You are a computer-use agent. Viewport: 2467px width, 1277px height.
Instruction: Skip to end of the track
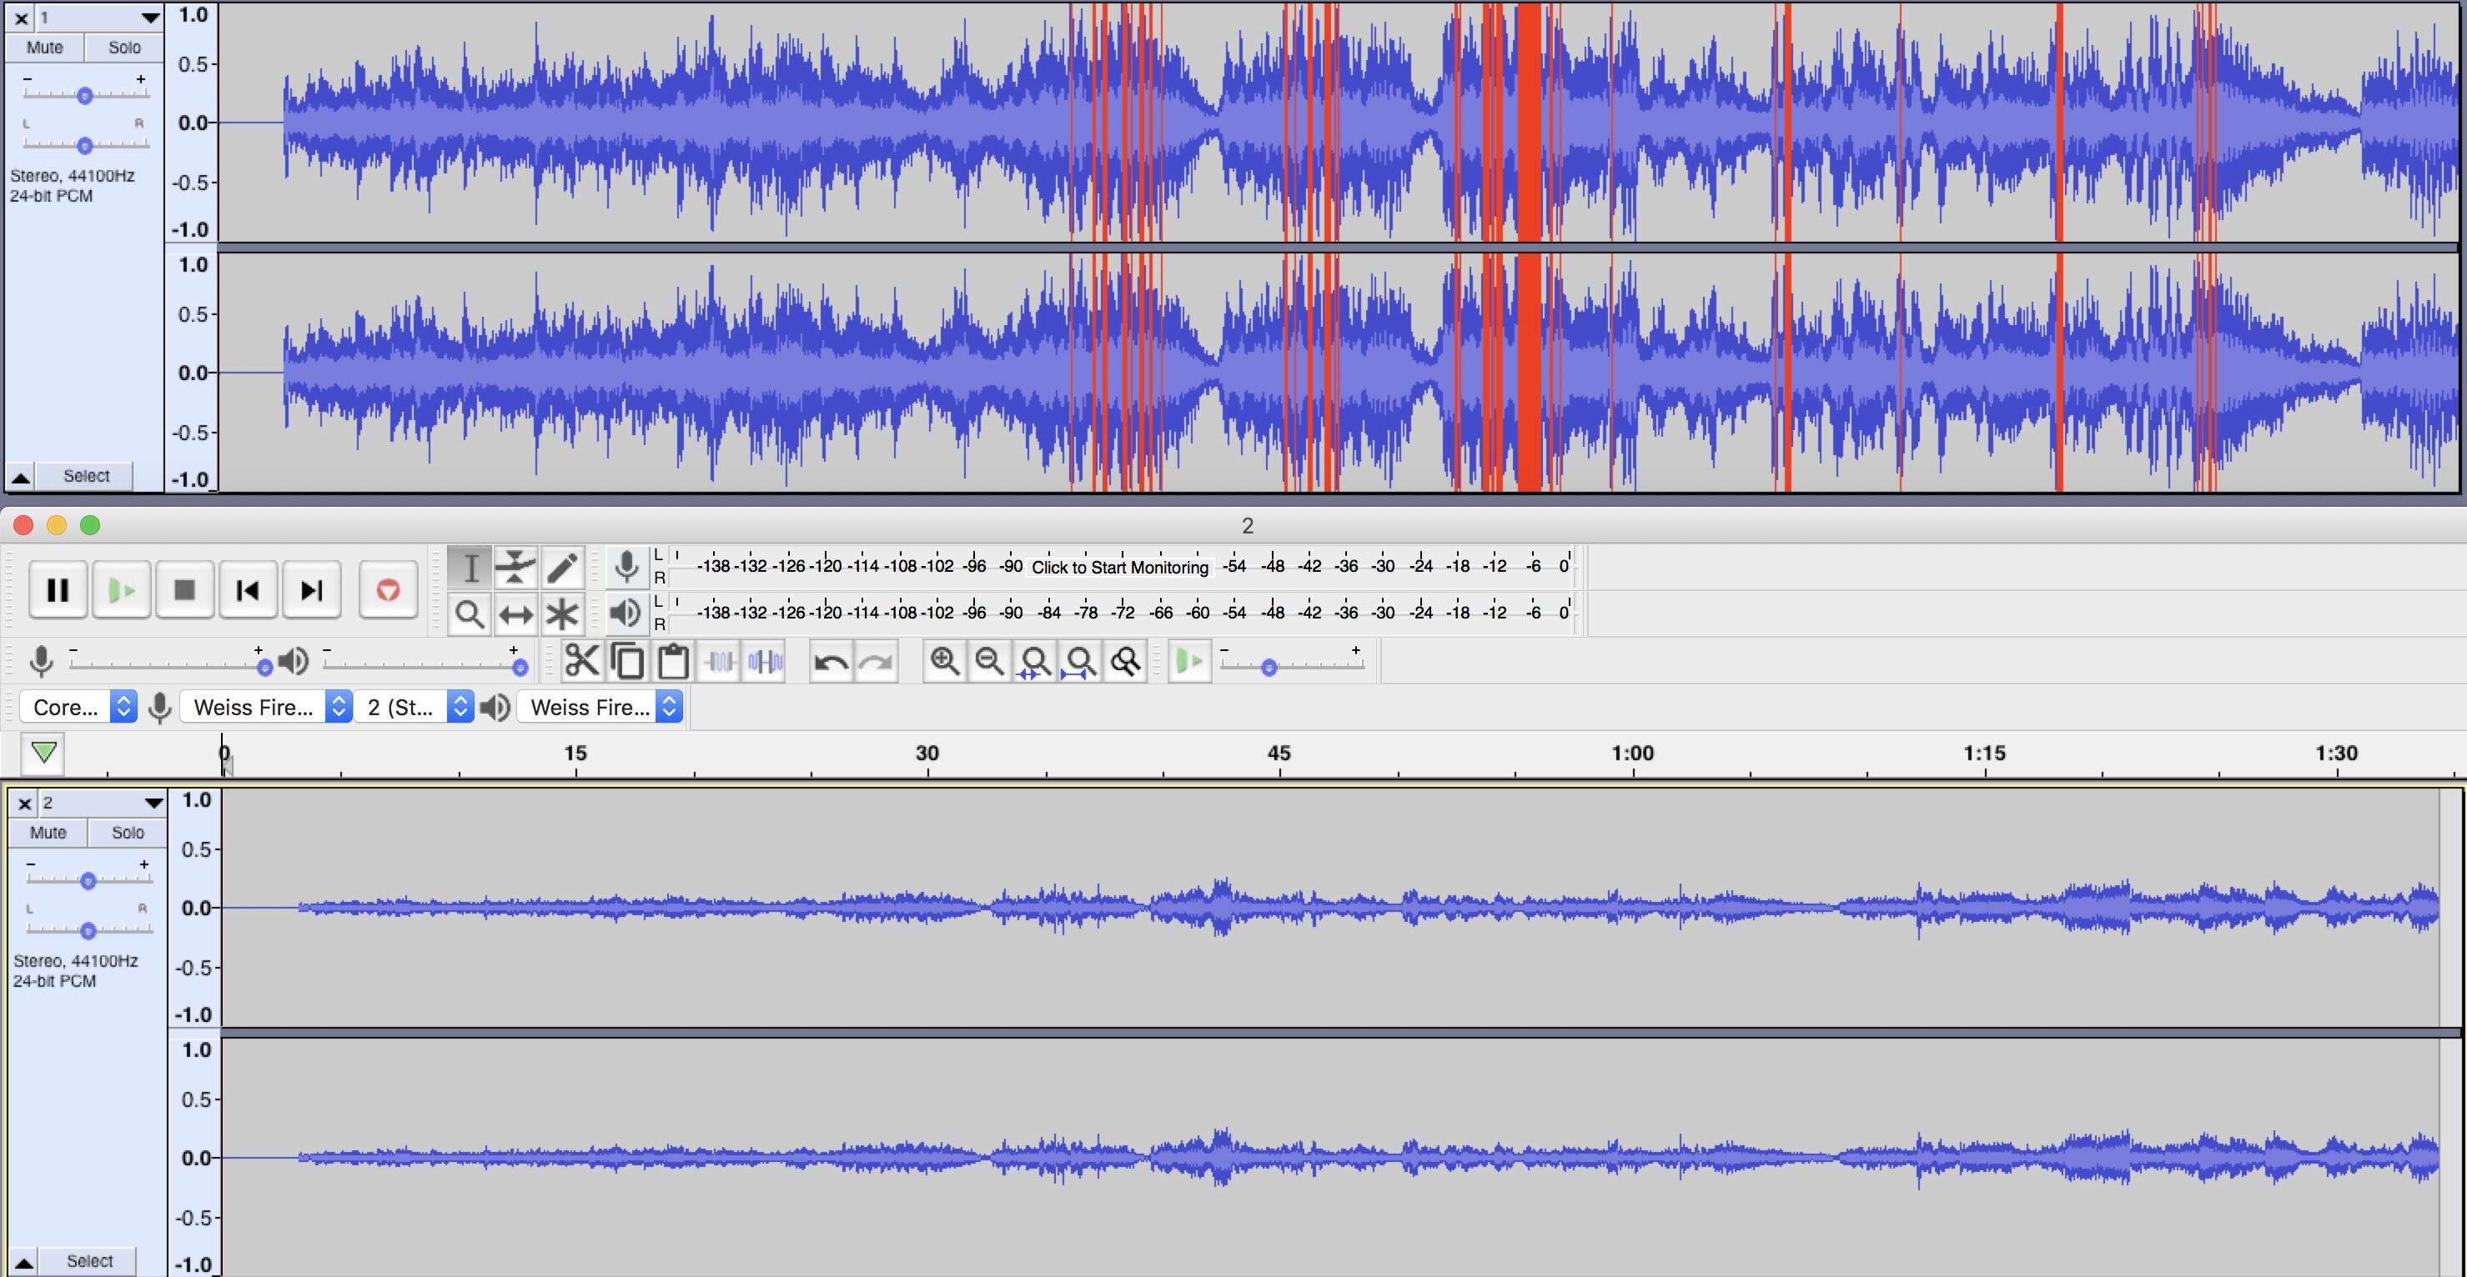311,589
